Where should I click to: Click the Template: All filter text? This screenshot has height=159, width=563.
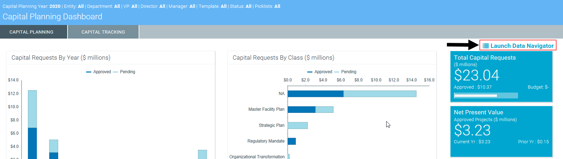[213, 6]
